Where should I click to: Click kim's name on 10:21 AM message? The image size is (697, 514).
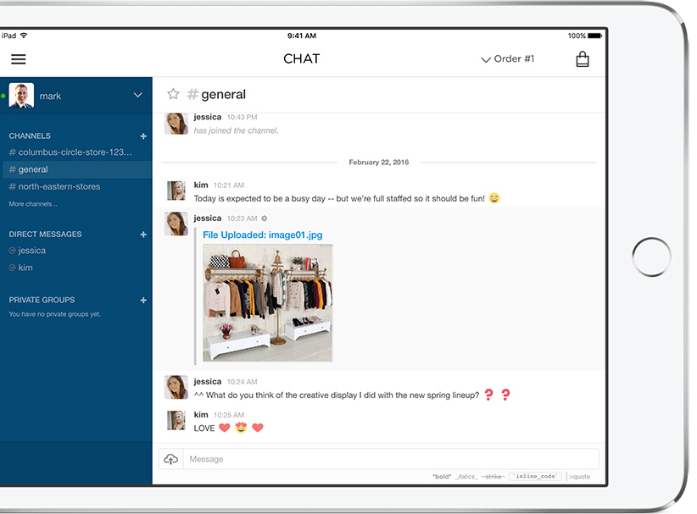pyautogui.click(x=201, y=185)
